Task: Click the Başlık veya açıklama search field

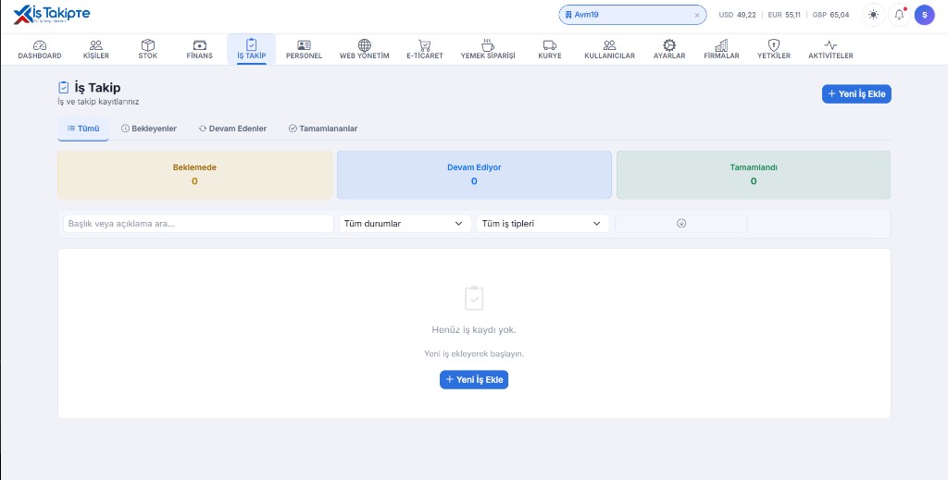Action: (198, 224)
